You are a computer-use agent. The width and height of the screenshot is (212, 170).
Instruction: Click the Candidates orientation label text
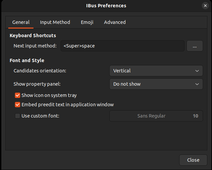[x=40, y=71]
